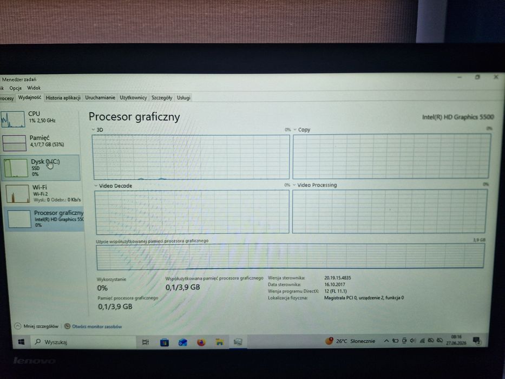Viewport: 505px width, 379px height.
Task: Open the Szczegóły tab
Action: (162, 97)
